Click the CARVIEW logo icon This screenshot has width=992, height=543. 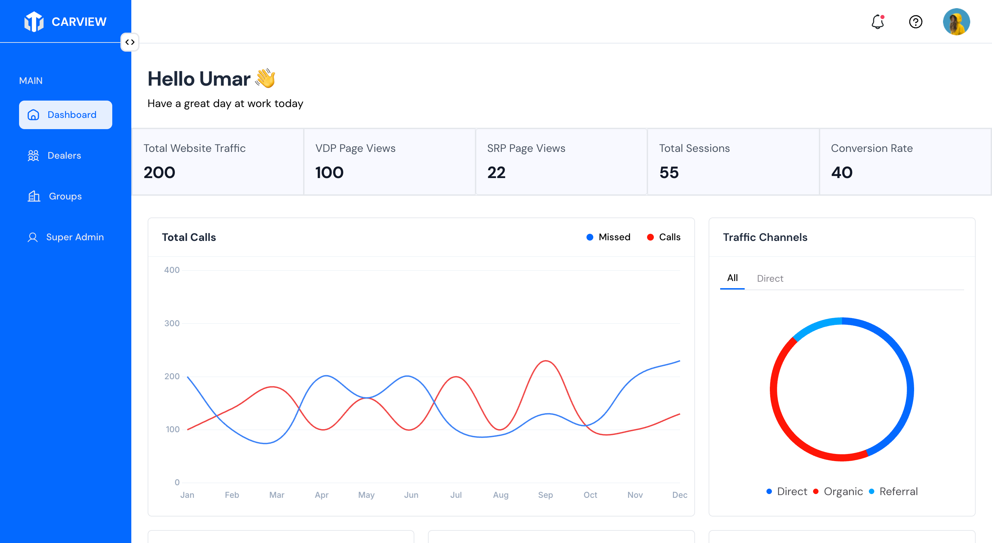point(34,21)
